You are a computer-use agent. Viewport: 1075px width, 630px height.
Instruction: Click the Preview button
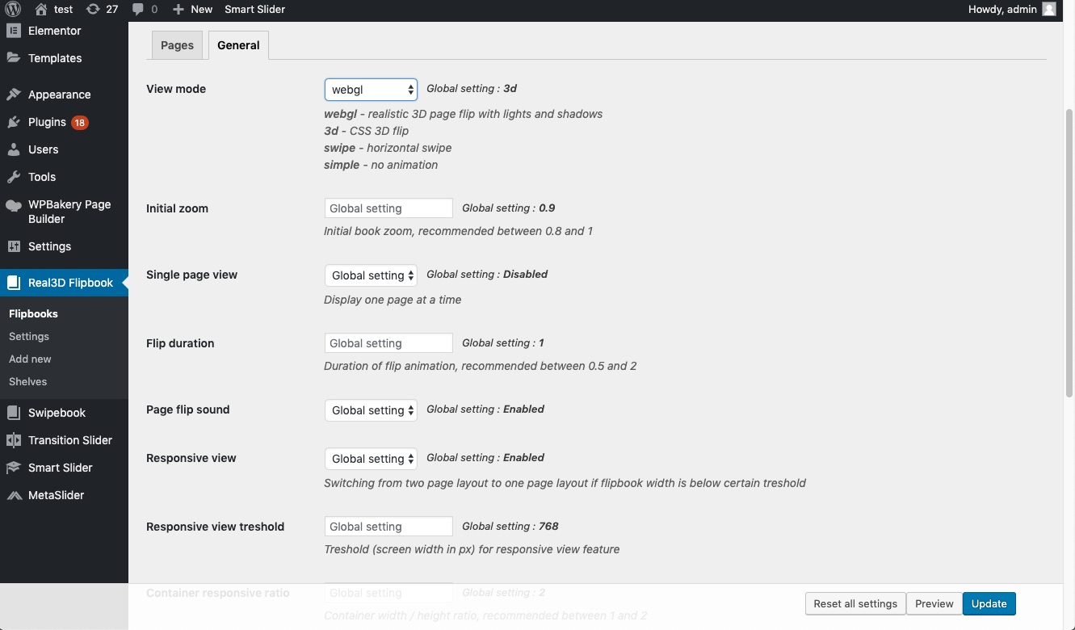click(x=934, y=603)
